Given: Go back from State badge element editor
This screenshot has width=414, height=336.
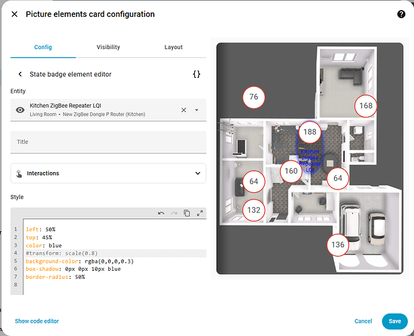Looking at the screenshot, I should [20, 74].
